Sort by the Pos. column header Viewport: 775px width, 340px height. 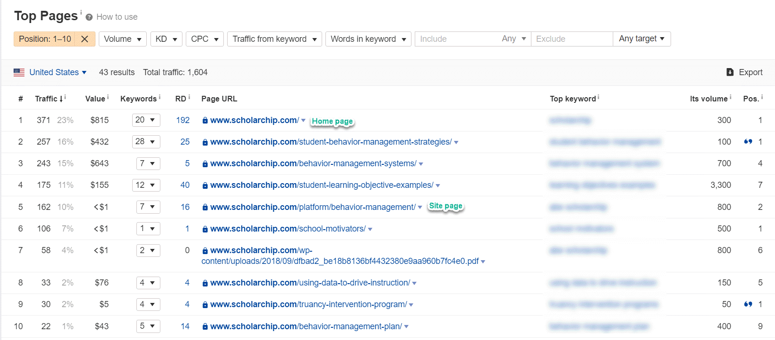(751, 99)
